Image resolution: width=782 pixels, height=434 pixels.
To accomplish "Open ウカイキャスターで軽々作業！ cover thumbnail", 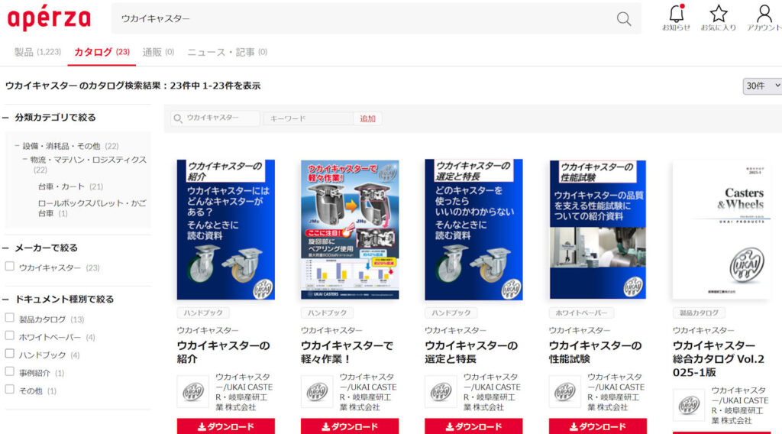I will coord(350,229).
